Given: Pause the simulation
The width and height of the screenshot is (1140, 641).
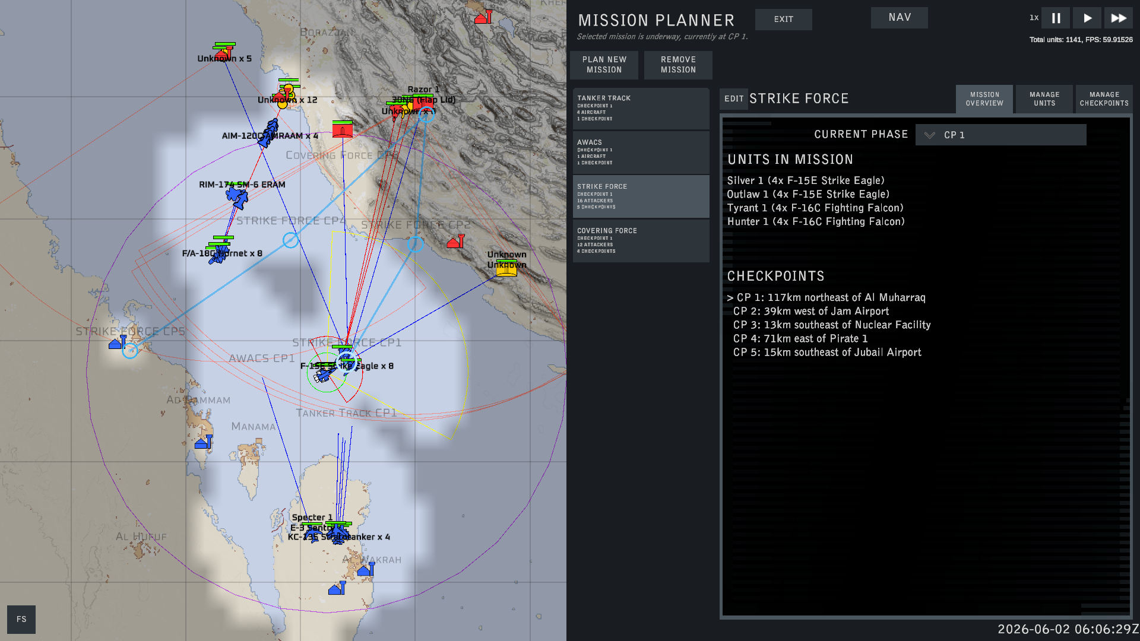Looking at the screenshot, I should [x=1056, y=18].
